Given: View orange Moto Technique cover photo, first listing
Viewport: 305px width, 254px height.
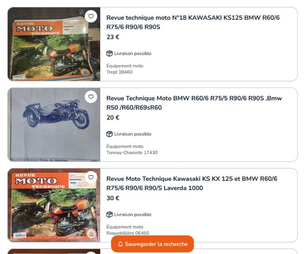Looking at the screenshot, I should [54, 44].
